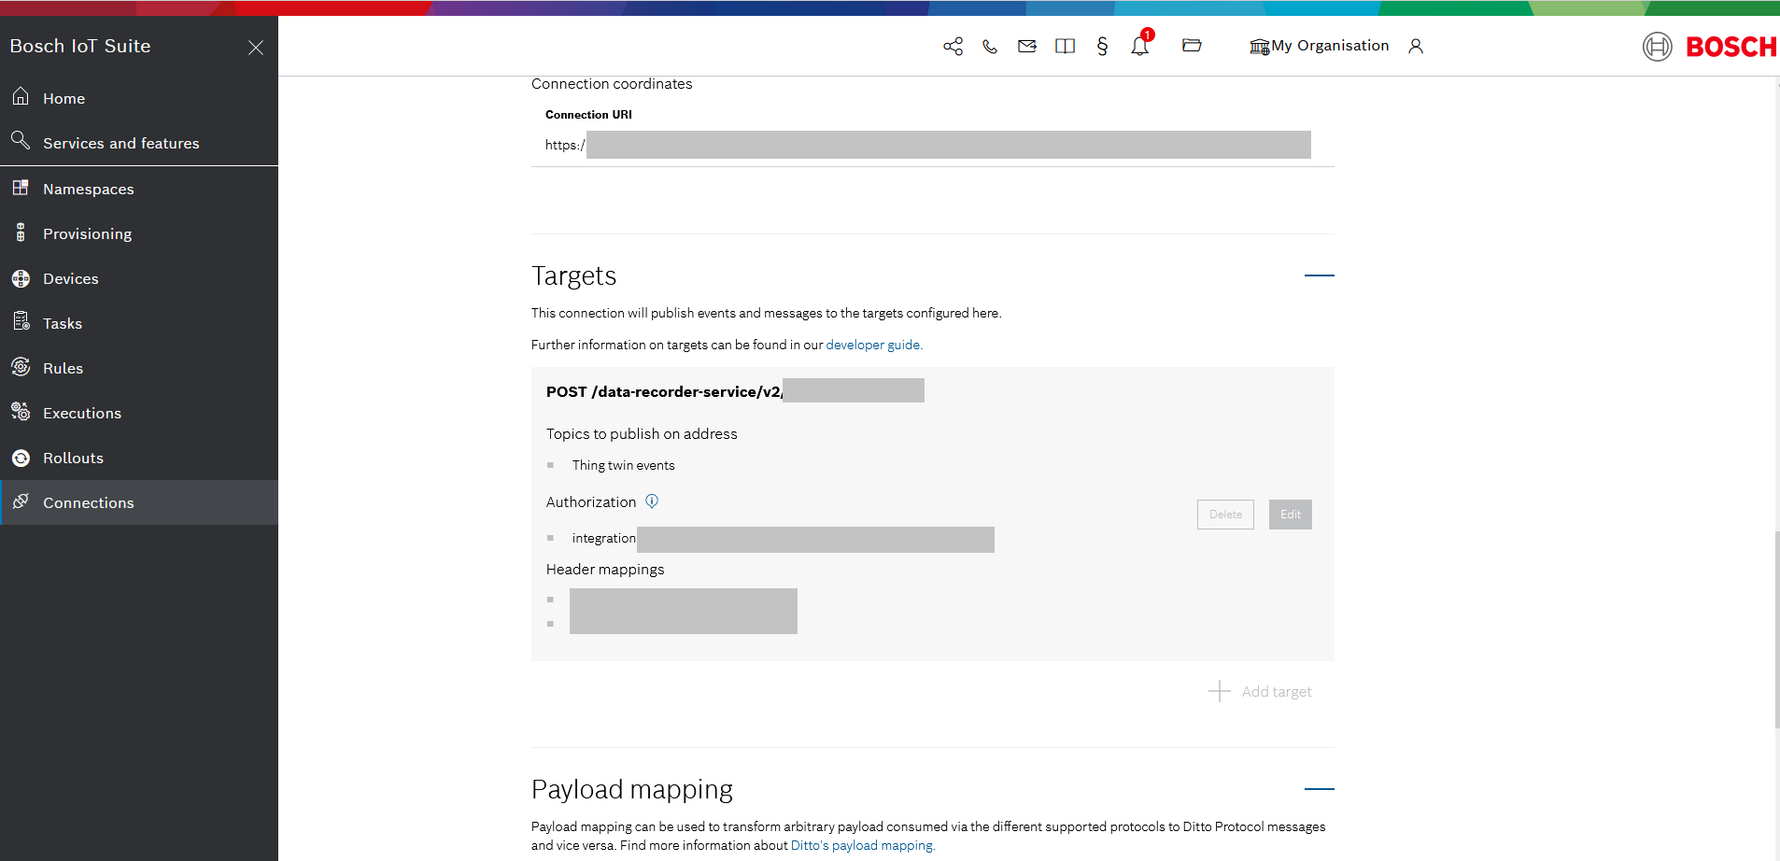Image resolution: width=1780 pixels, height=861 pixels.
Task: Click the legal section sign icon
Action: 1102,46
